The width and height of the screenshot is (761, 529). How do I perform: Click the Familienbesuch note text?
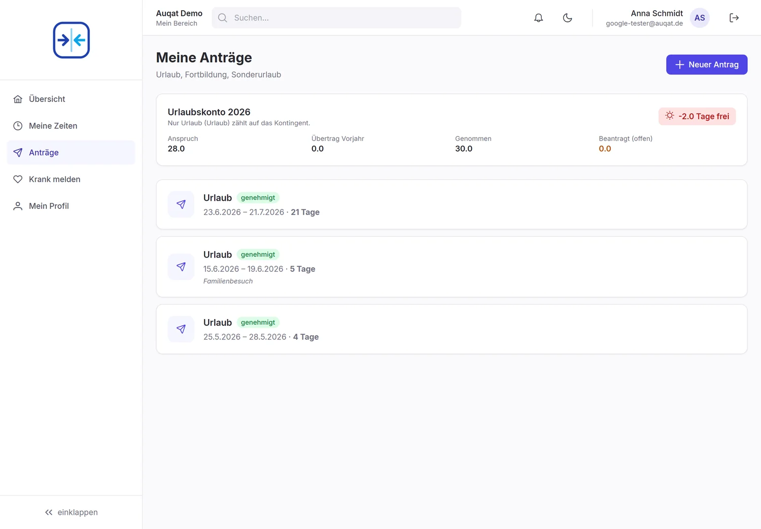pos(228,281)
